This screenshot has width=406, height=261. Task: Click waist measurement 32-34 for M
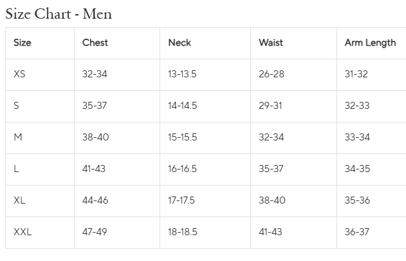point(272,137)
